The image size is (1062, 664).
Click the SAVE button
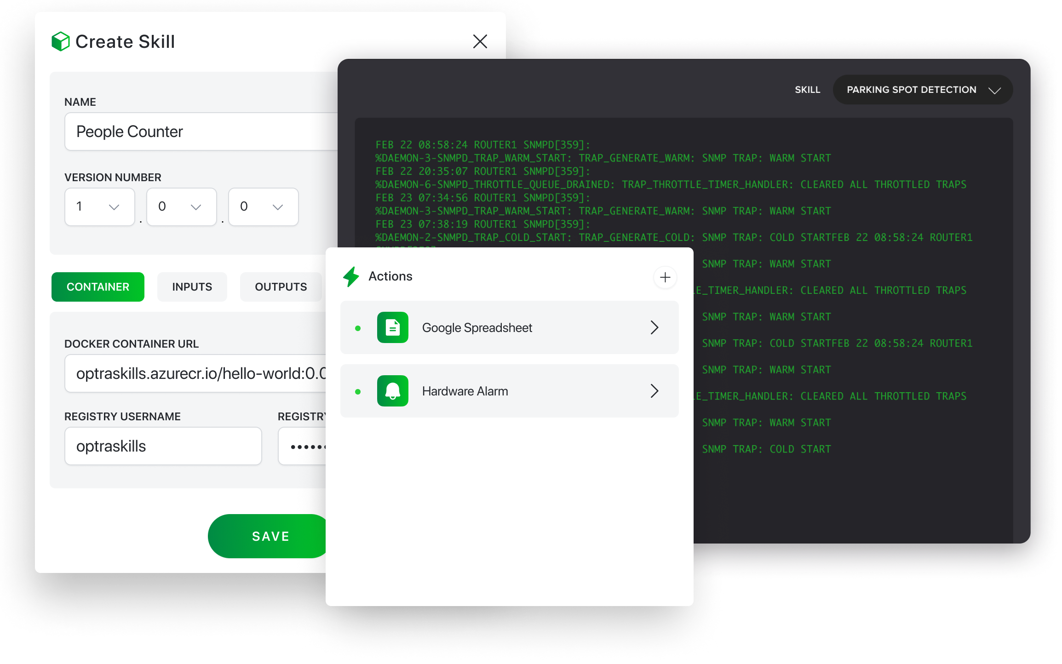pos(271,536)
